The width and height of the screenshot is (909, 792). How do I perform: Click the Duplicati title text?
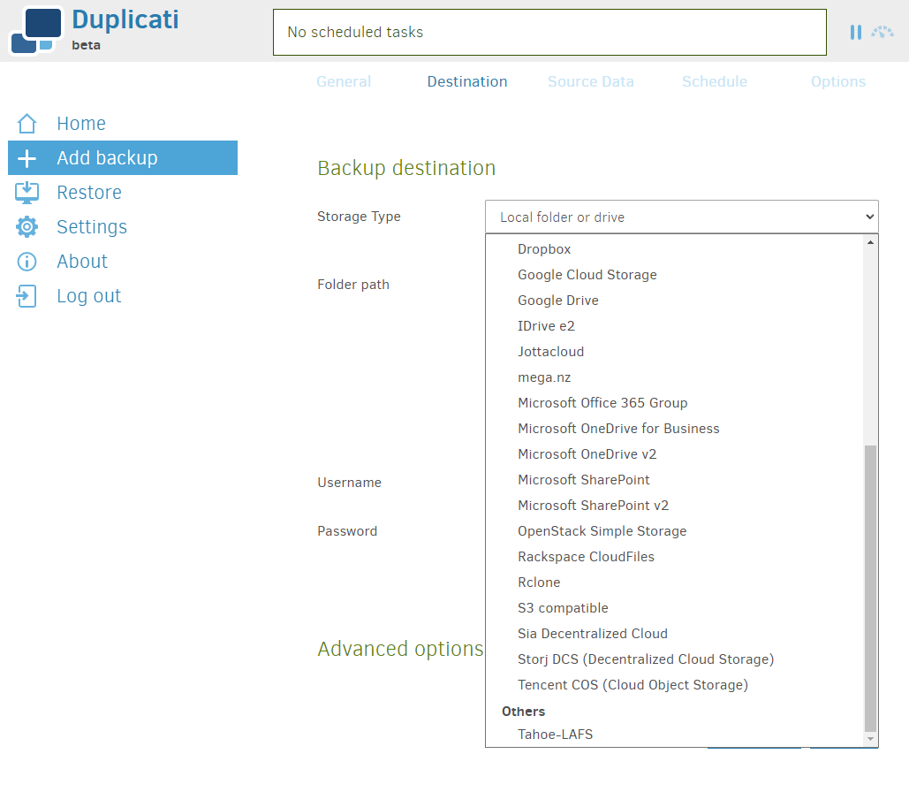coord(125,19)
